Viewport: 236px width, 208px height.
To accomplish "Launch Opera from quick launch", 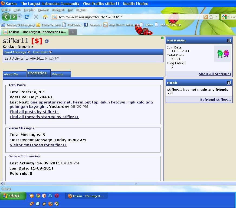I will point(57,196).
